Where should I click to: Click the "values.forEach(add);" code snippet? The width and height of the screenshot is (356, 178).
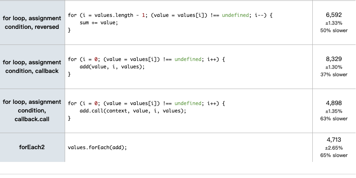pos(97,147)
